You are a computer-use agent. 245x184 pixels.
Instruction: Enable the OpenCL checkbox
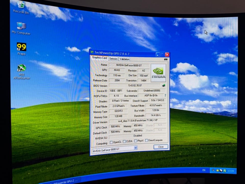tap(111, 142)
